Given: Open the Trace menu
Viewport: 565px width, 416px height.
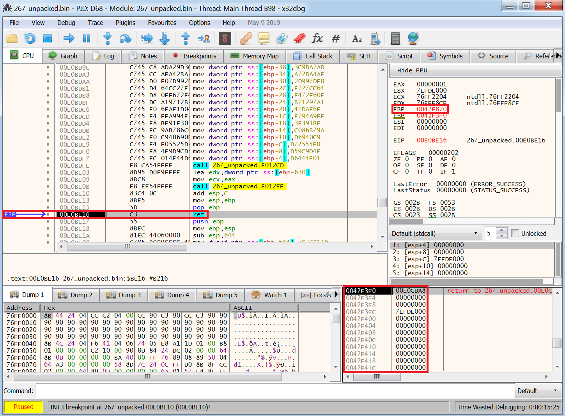Looking at the screenshot, I should [96, 23].
